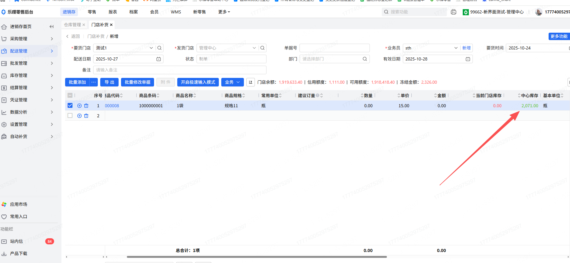Click the search icon beside 要货门店 field

(160, 48)
